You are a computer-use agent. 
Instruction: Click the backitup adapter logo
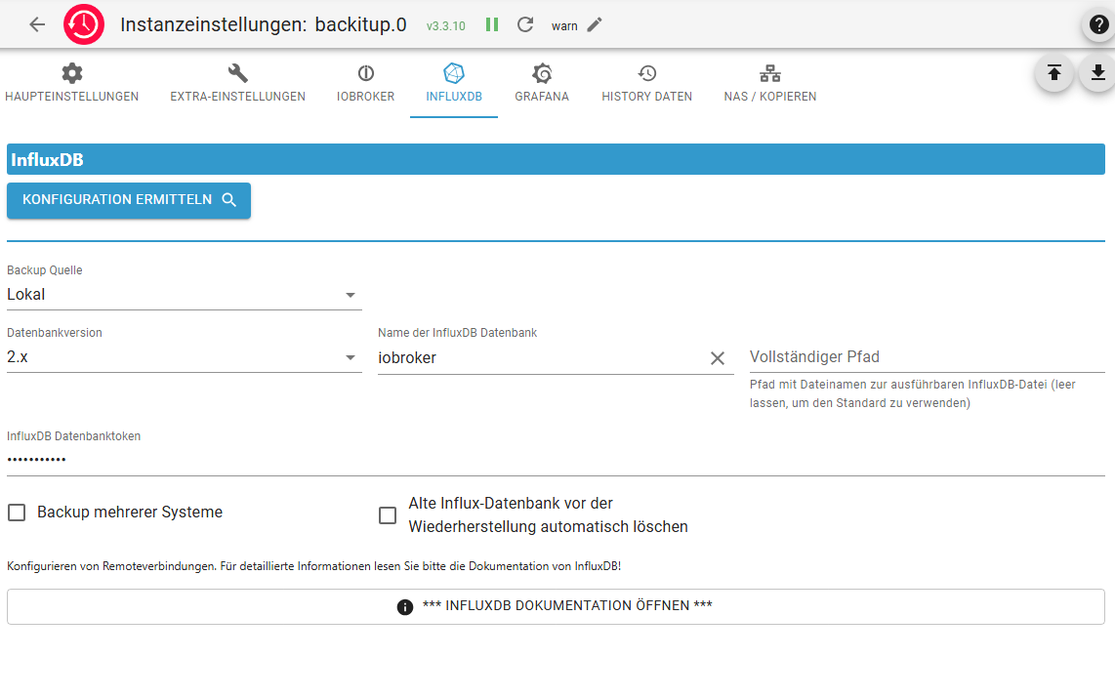pyautogui.click(x=84, y=24)
